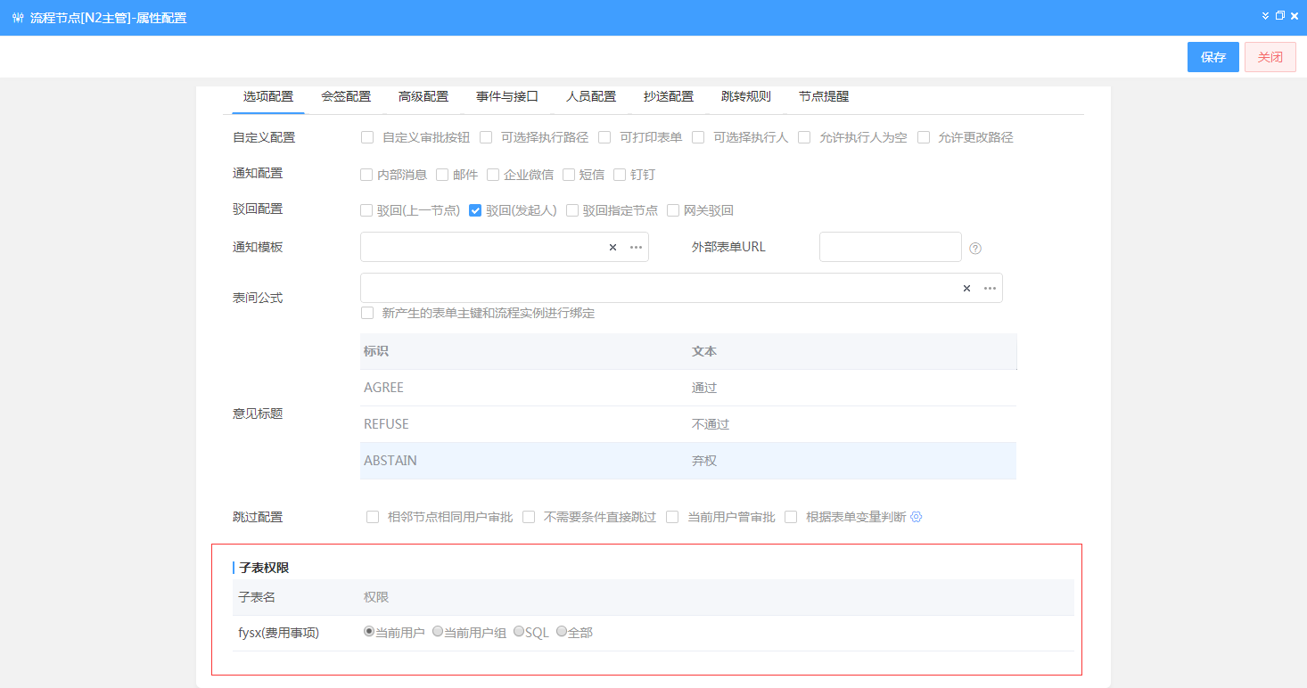Enable 驳回指定节点 checkbox

point(572,210)
